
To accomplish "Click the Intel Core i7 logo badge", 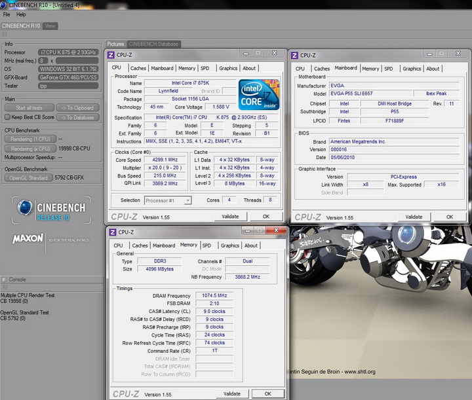I will tap(258, 93).
